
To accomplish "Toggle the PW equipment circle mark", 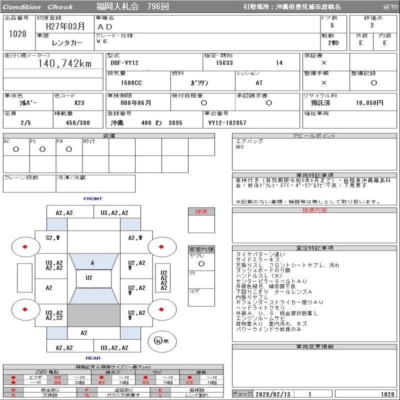I will tap(69, 149).
